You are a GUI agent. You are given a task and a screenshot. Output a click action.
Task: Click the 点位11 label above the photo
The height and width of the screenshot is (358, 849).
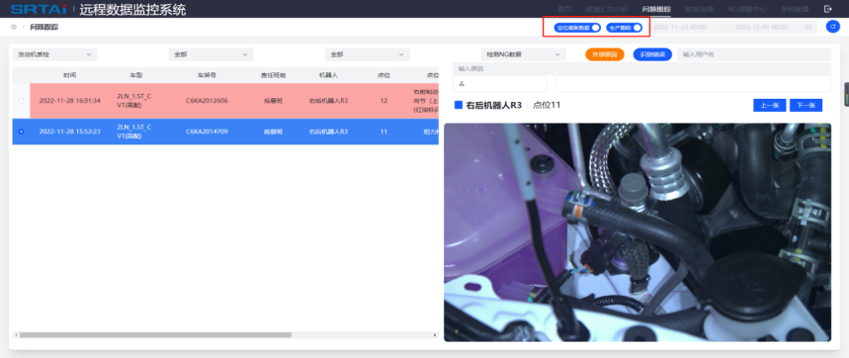pyautogui.click(x=547, y=106)
